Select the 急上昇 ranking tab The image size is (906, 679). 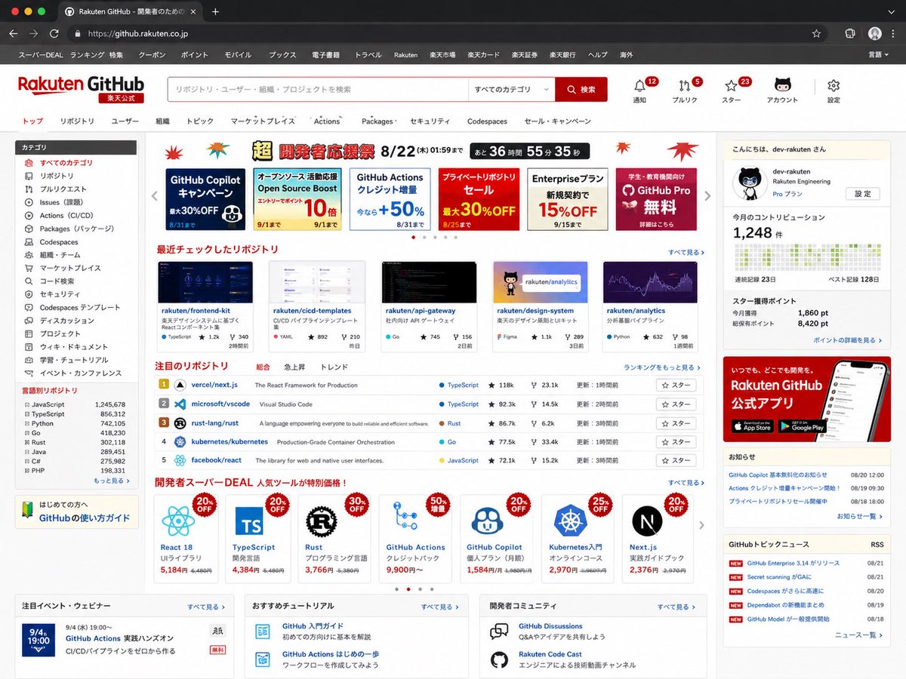pyautogui.click(x=294, y=367)
